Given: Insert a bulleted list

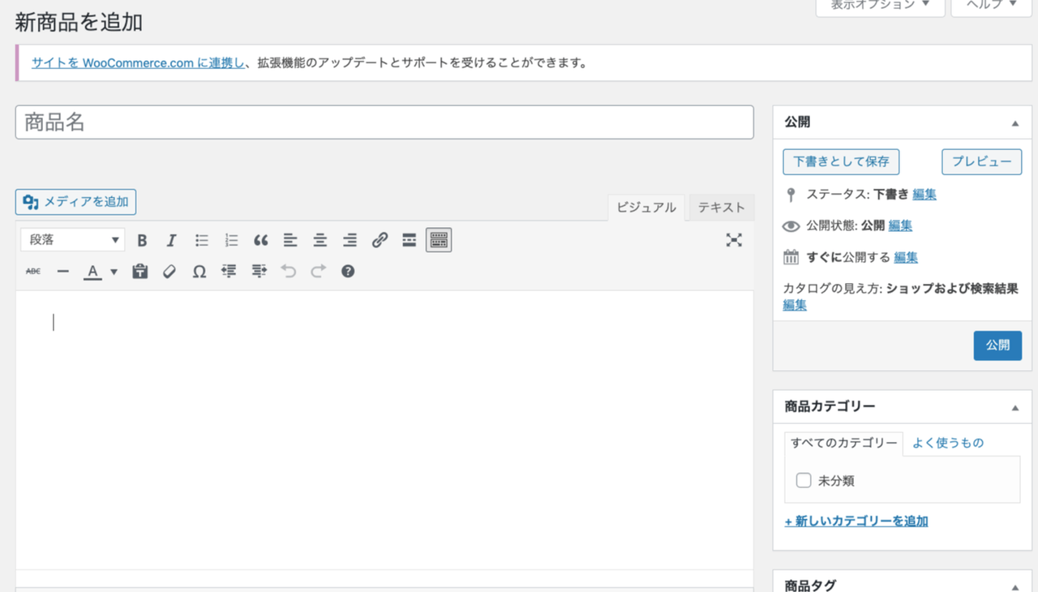Looking at the screenshot, I should point(202,240).
